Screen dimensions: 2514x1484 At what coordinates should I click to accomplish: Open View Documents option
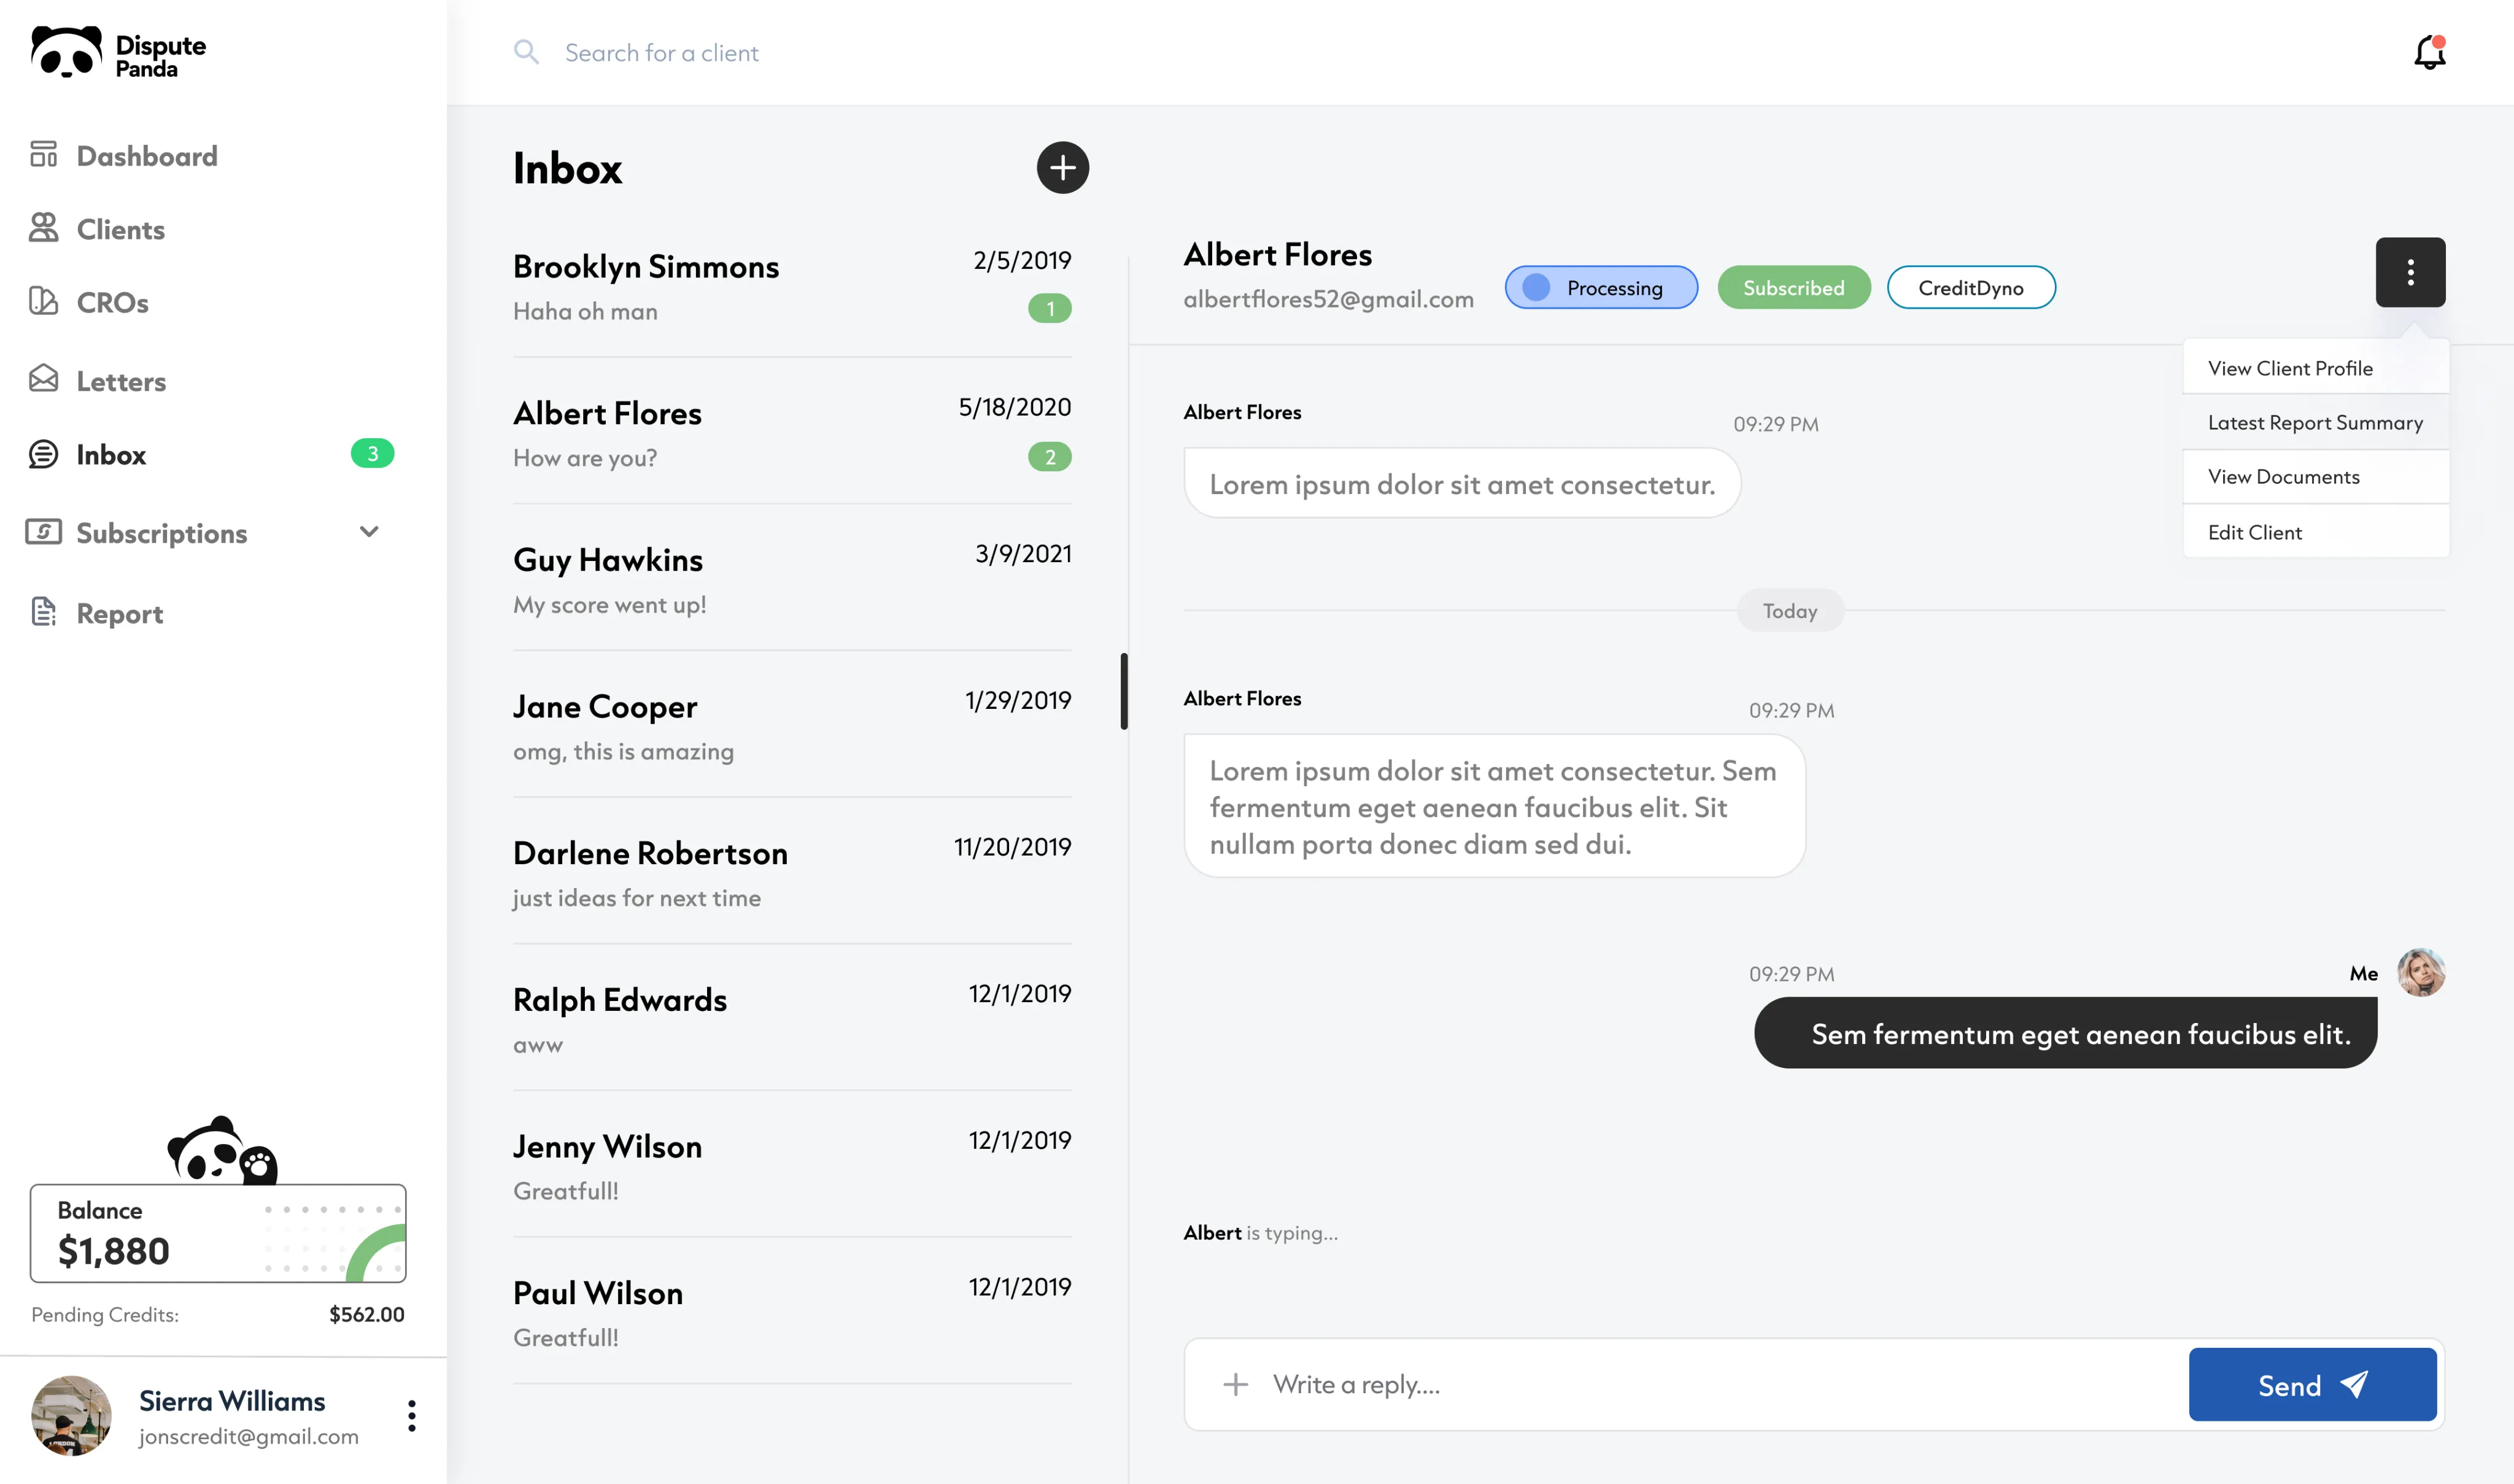click(2316, 477)
